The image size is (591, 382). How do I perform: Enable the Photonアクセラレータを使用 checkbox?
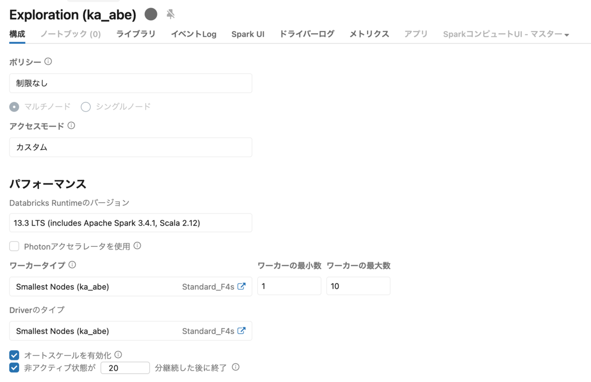pyautogui.click(x=14, y=246)
